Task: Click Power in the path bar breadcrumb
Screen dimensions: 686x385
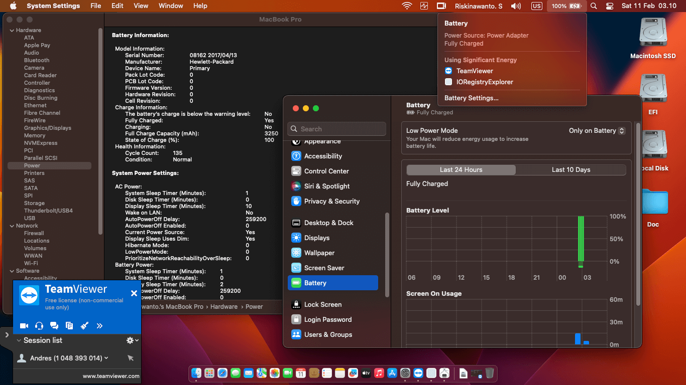Action: pos(254,307)
